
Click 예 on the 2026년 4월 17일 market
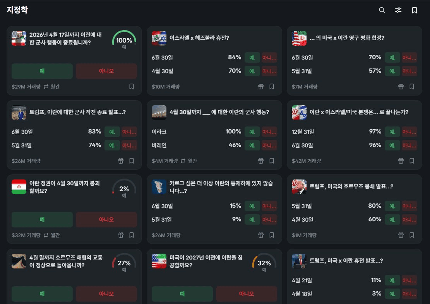pyautogui.click(x=42, y=71)
